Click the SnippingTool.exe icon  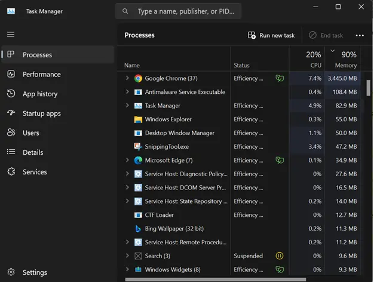point(138,146)
